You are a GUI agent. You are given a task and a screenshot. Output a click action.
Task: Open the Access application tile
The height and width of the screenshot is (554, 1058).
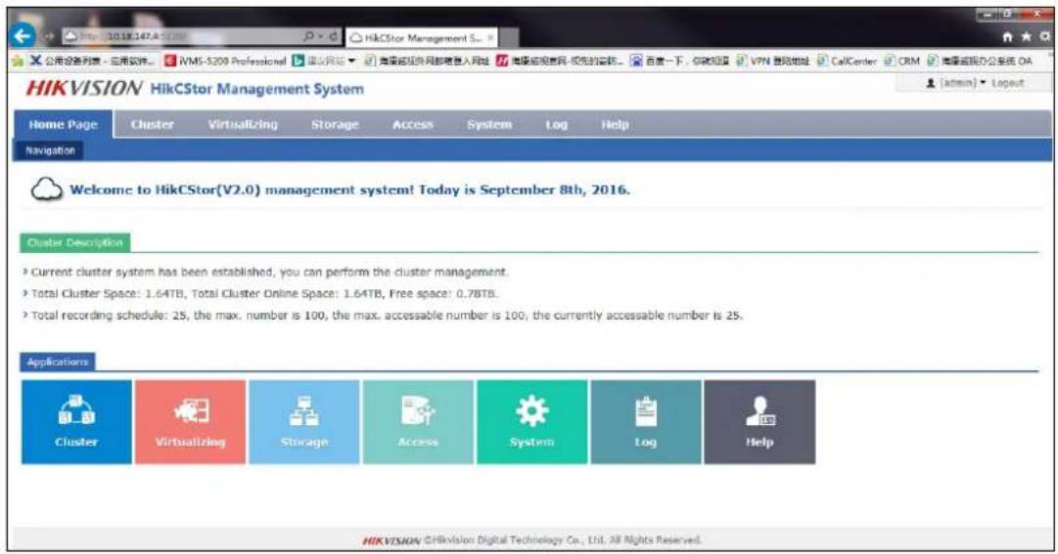tap(418, 422)
